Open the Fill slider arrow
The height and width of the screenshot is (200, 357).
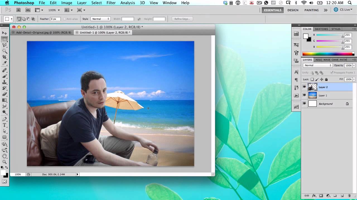[x=354, y=79]
